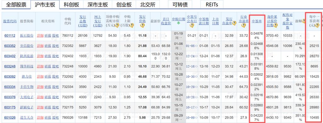Open stock code 601026 link

pos(10,118)
